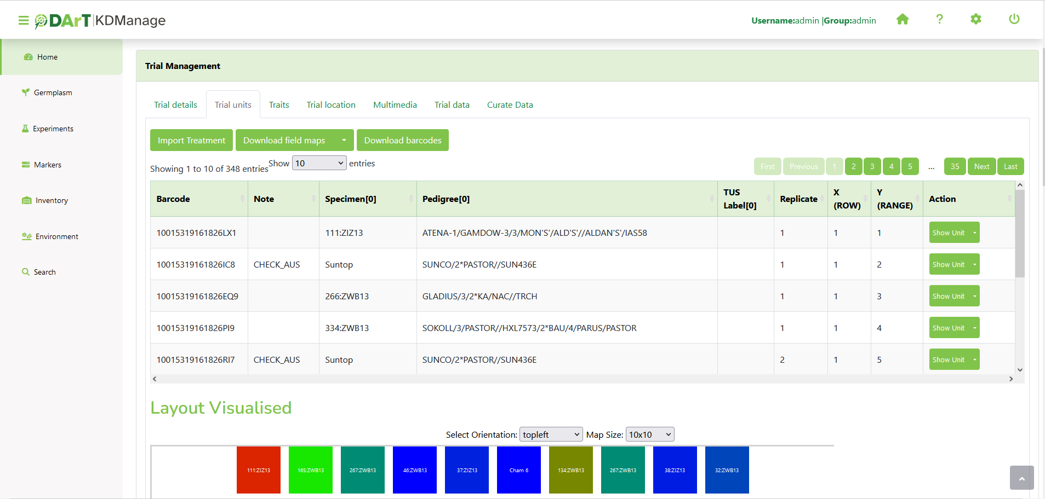Expand the Download field maps dropdown arrow

344,141
